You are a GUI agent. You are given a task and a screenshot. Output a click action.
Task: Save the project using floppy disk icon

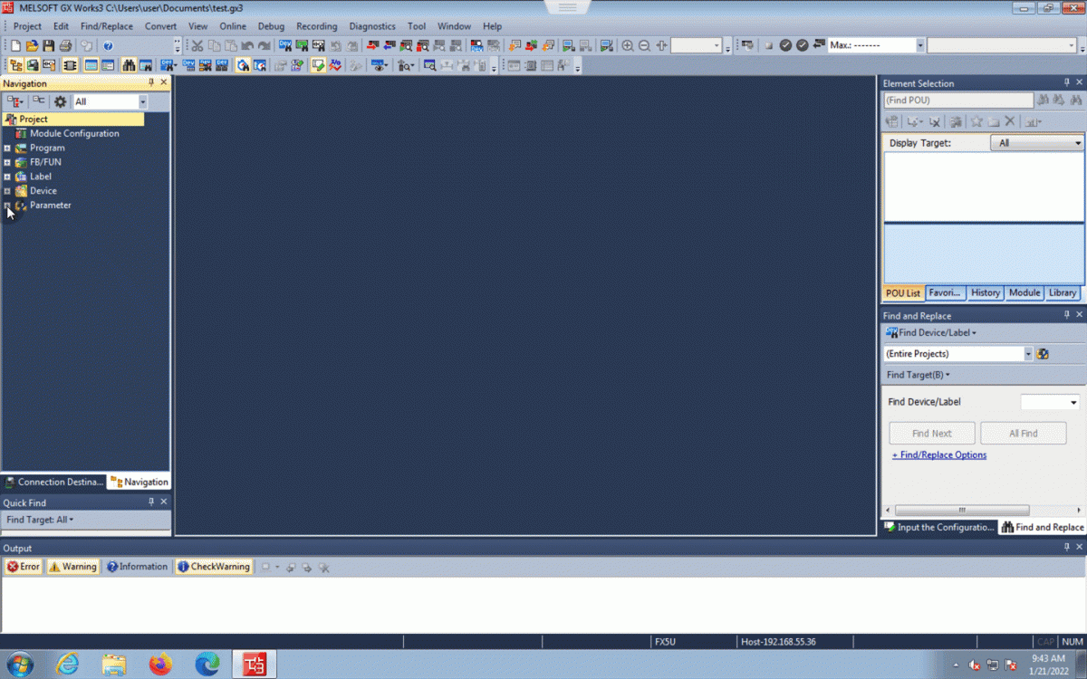[x=48, y=45]
